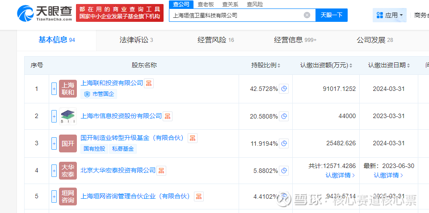Open the 公司发展 tab
Image resolution: width=429 pixels, height=213 pixels.
click(x=374, y=40)
